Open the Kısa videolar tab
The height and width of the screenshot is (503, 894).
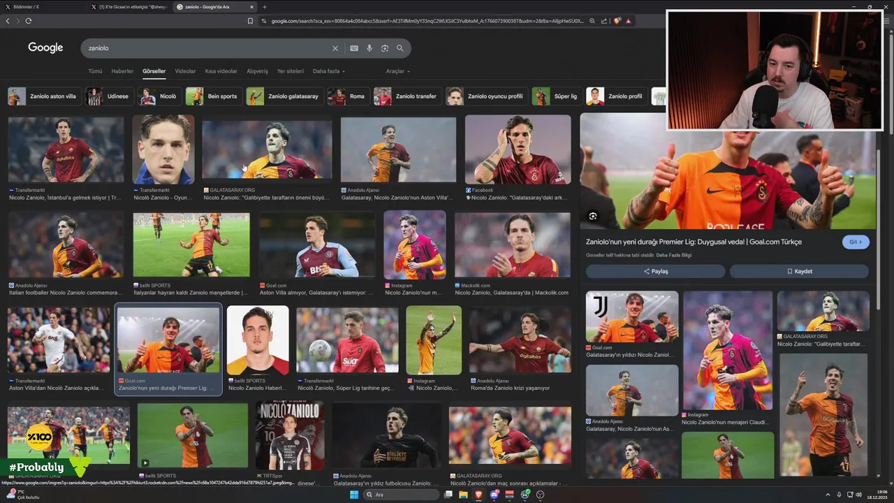(221, 71)
